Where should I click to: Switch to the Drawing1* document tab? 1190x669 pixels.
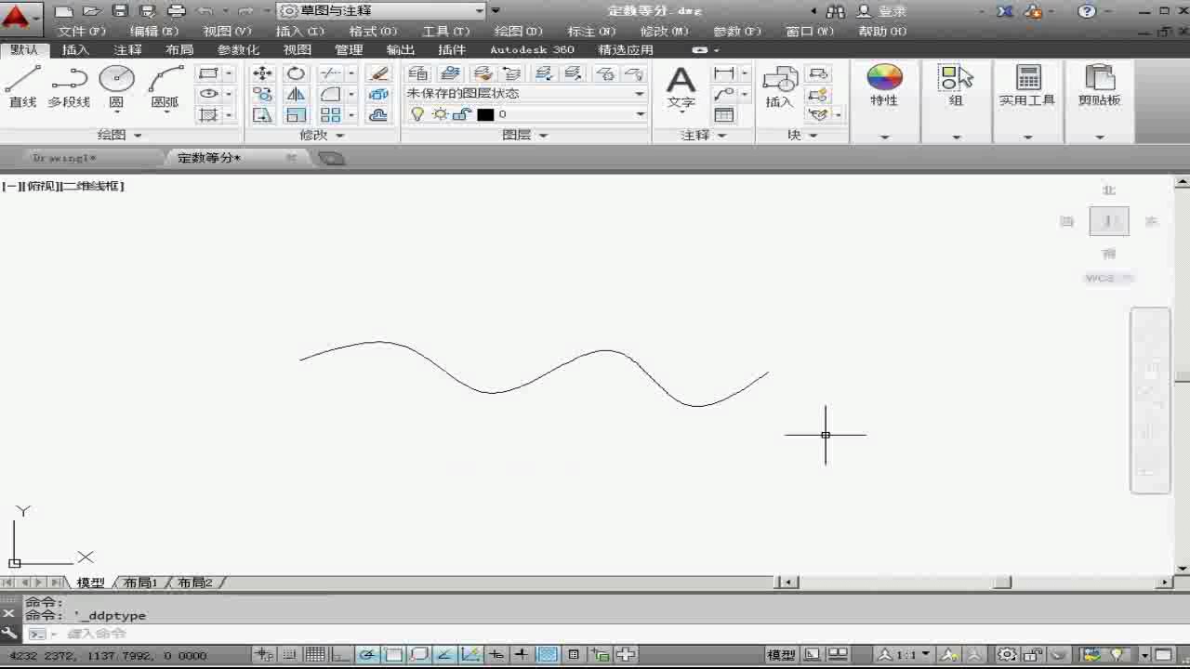[x=64, y=158]
